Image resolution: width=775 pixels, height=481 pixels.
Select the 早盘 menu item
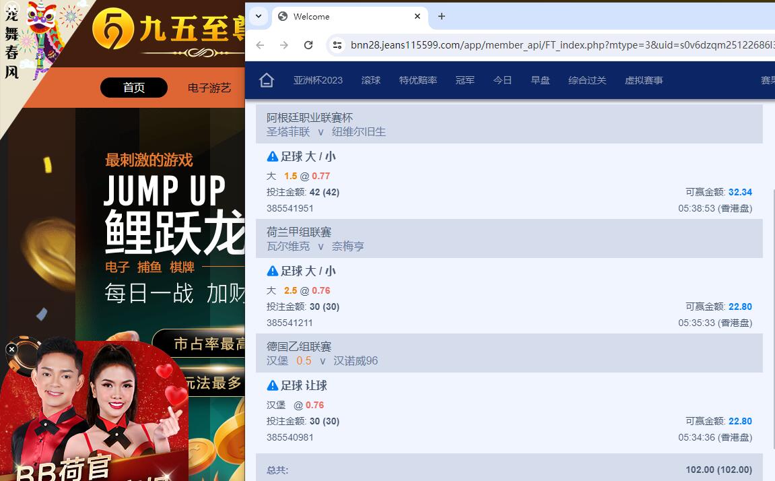tap(540, 80)
